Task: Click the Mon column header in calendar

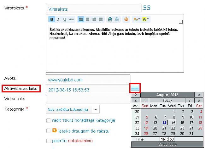Action: pyautogui.click(x=154, y=106)
